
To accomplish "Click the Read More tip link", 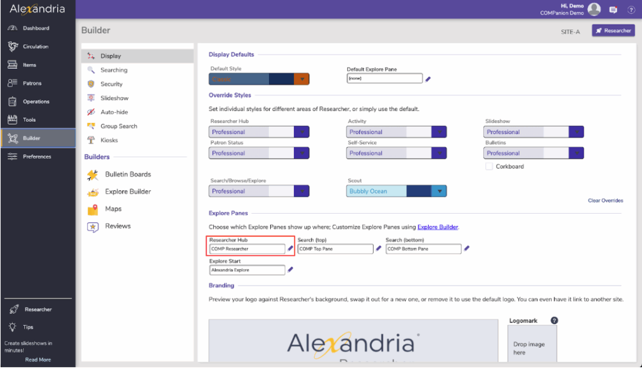I will [x=38, y=360].
